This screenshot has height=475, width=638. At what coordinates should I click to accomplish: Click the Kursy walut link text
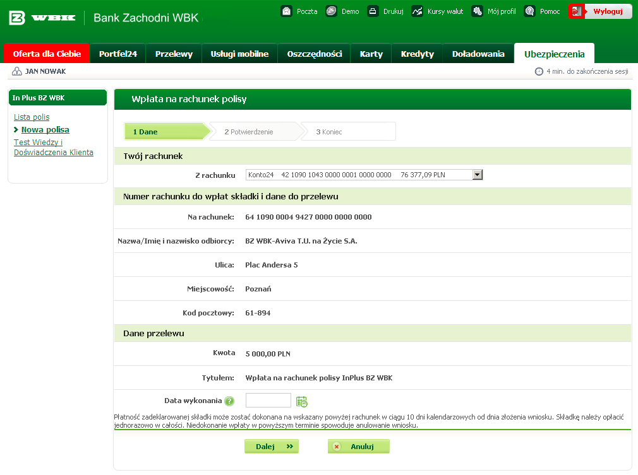pos(445,11)
